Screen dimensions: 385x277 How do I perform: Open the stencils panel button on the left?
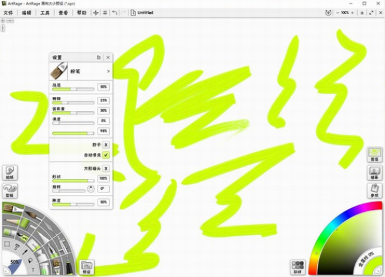coord(10,190)
